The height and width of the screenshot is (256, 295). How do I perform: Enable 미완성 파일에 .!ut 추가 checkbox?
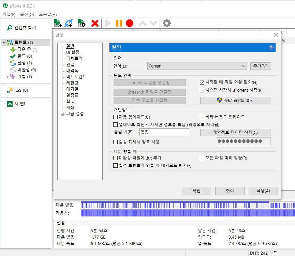point(115,158)
